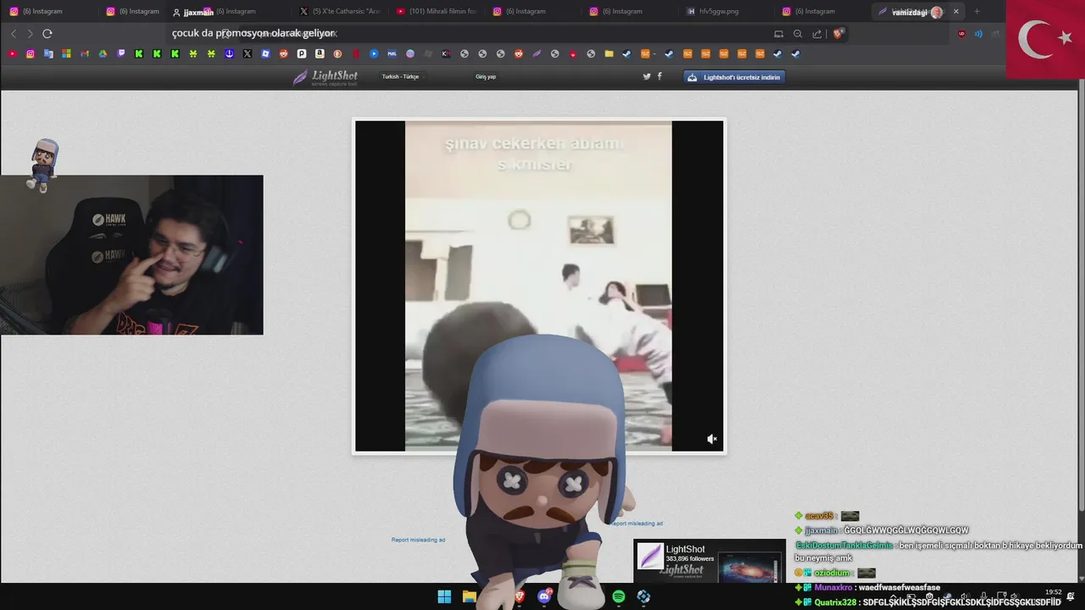The height and width of the screenshot is (610, 1085).
Task: Open the LightShot 383,896 followers widget
Action: click(709, 561)
